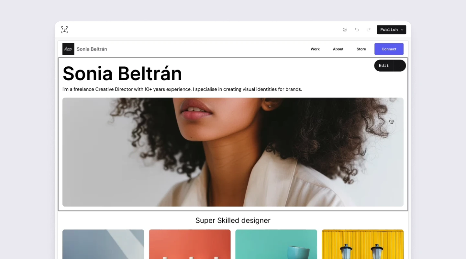This screenshot has height=259, width=466.
Task: Open the Store nav item
Action: (361, 49)
